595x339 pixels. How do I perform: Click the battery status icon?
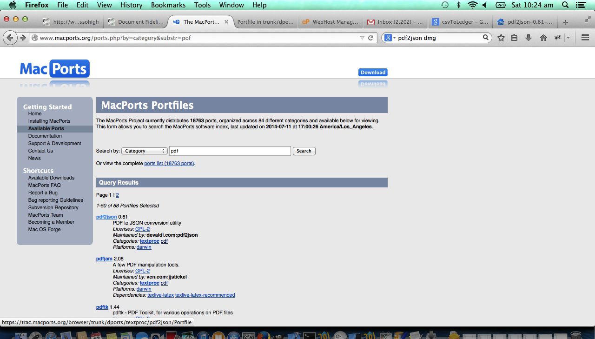500,5
